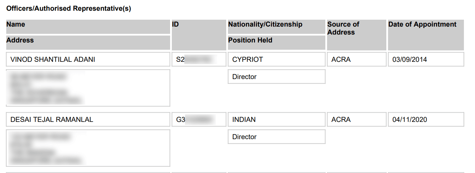Click the Position Held header cell
Screen dimensions: 475x173
pyautogui.click(x=276, y=42)
